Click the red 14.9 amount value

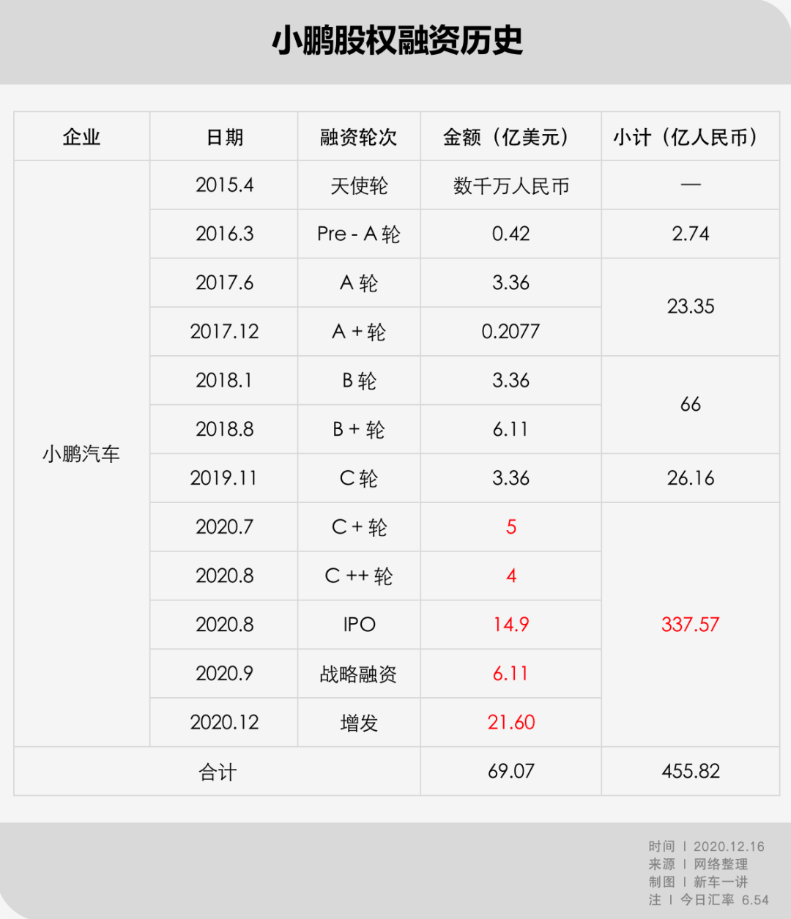(x=510, y=625)
